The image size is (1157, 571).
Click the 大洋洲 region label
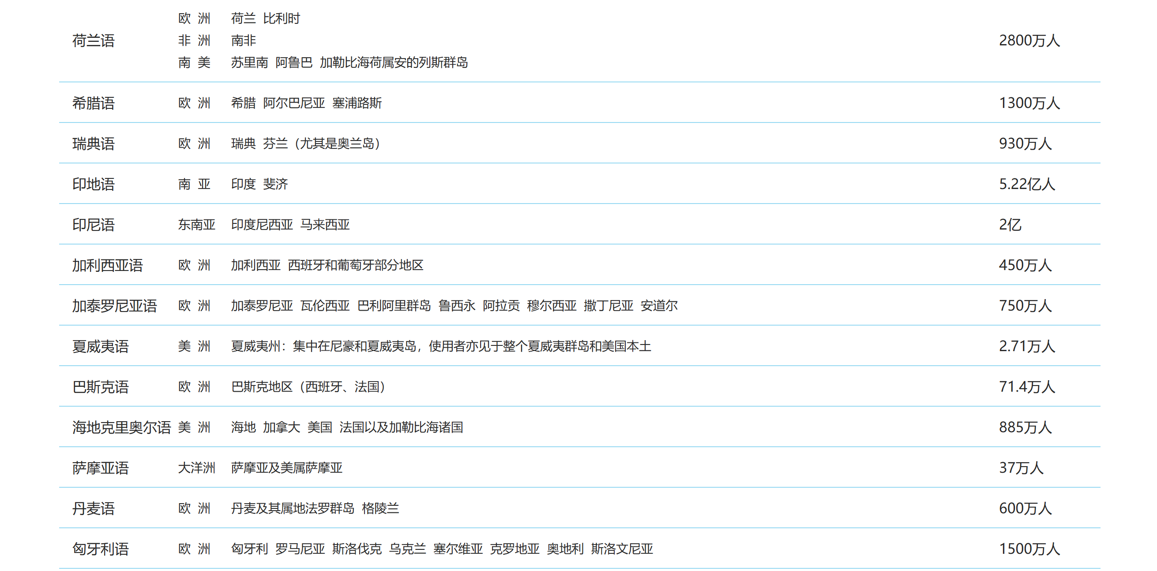[x=196, y=468]
